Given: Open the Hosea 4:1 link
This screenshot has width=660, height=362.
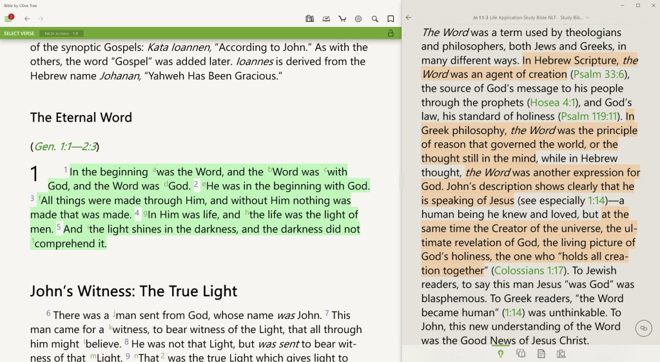Looking at the screenshot, I should pos(552,102).
